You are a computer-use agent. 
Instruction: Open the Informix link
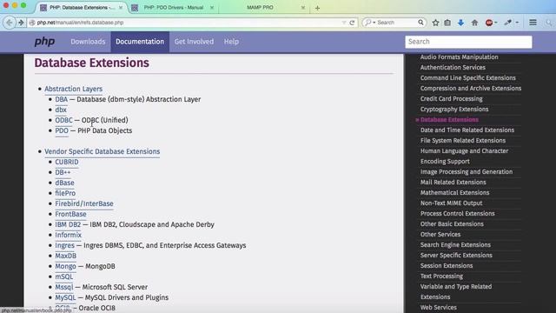pos(68,235)
